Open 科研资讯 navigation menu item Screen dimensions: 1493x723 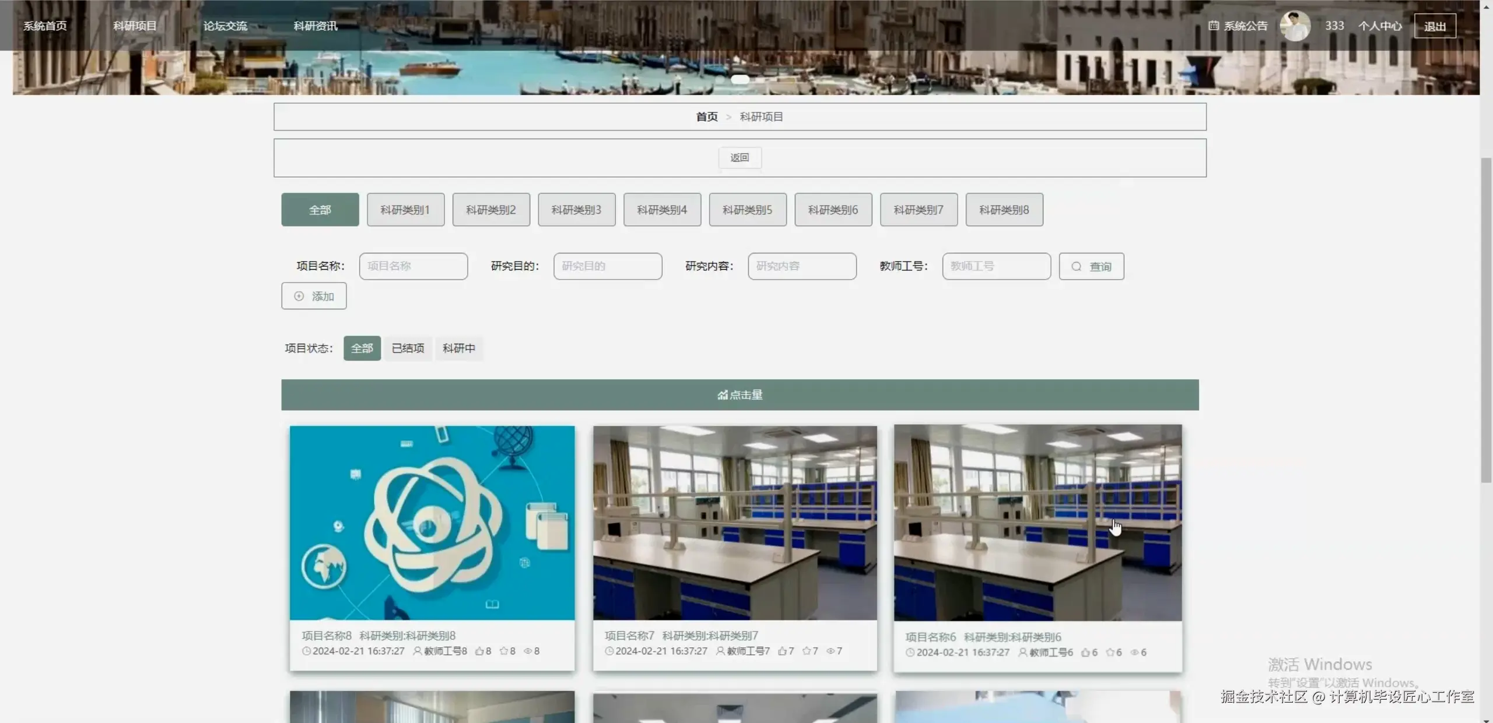[x=315, y=26]
